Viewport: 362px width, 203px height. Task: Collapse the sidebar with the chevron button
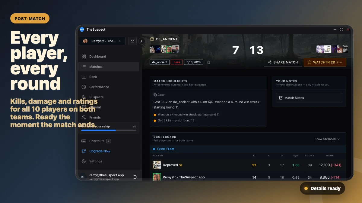coord(141,41)
